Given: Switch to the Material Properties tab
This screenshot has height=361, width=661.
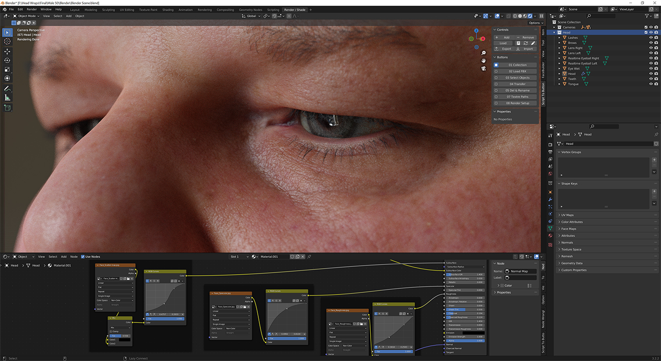Looking at the screenshot, I should pyautogui.click(x=551, y=235).
